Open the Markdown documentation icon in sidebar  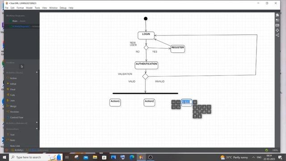pyautogui.click(x=277, y=25)
